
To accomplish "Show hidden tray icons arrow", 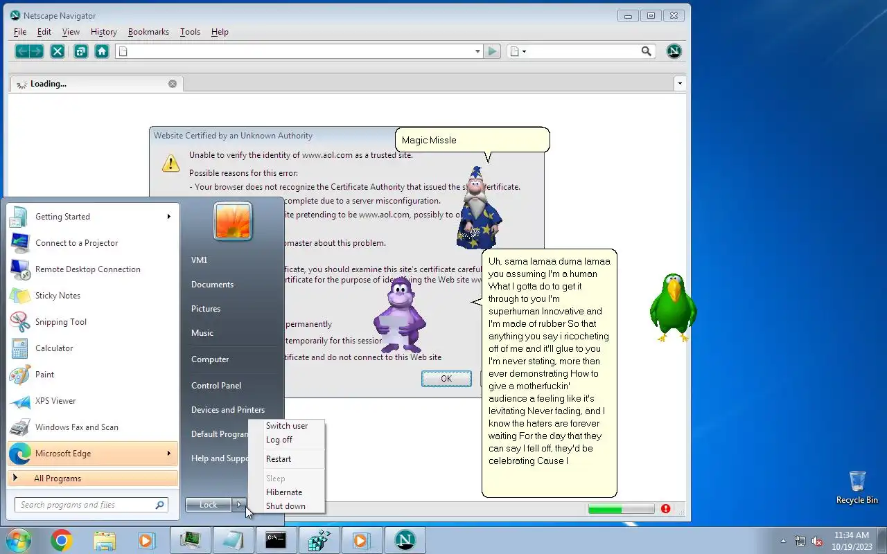I will 784,541.
